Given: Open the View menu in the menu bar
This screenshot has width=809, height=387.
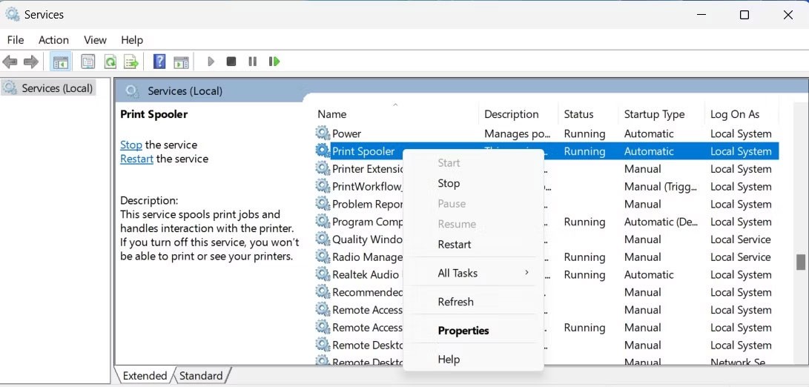Looking at the screenshot, I should click(95, 40).
